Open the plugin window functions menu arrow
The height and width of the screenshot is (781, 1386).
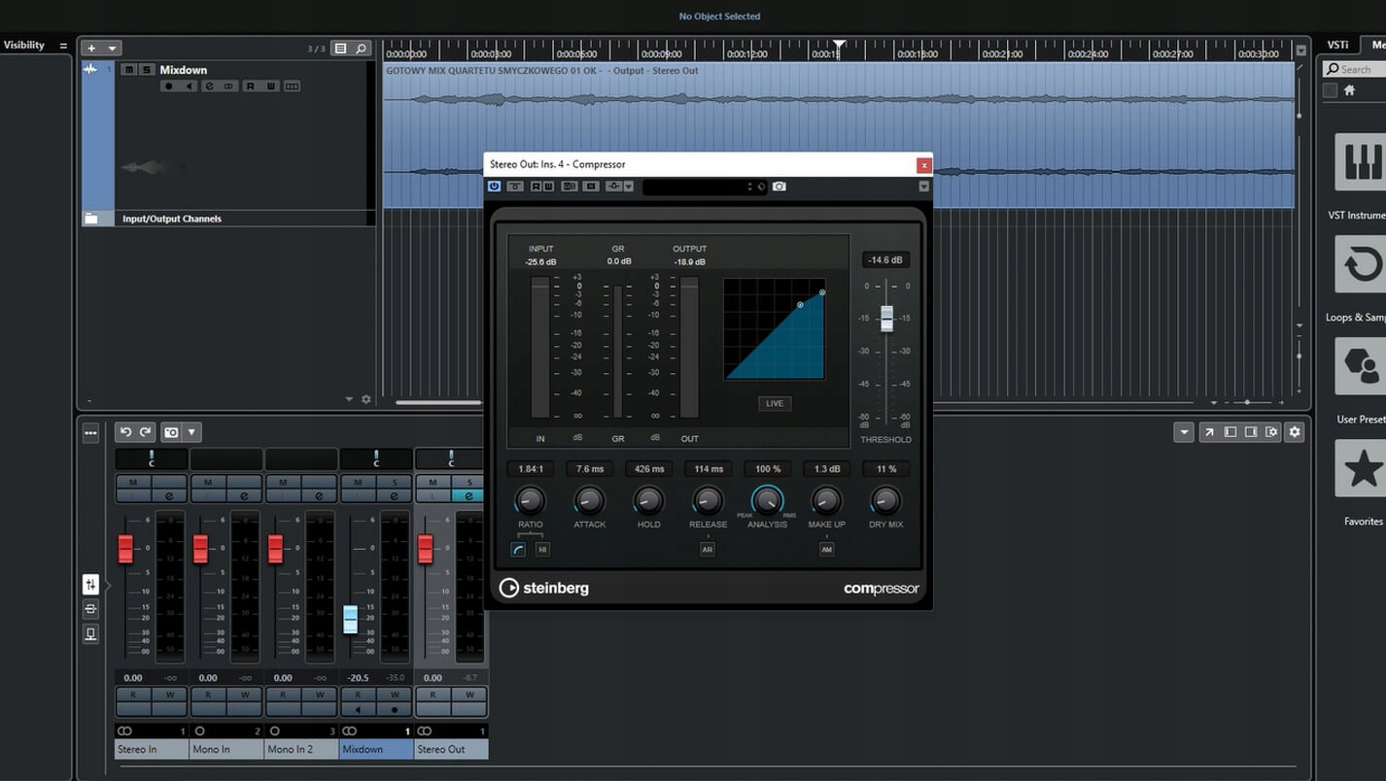923,187
